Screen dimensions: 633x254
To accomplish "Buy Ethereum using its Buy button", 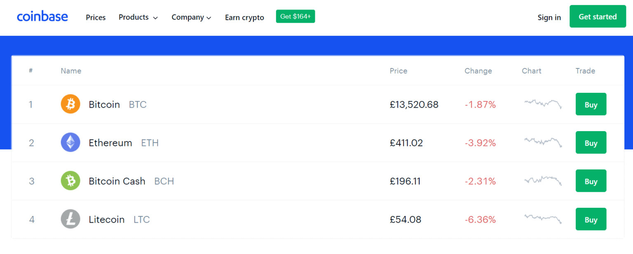I will 591,142.
